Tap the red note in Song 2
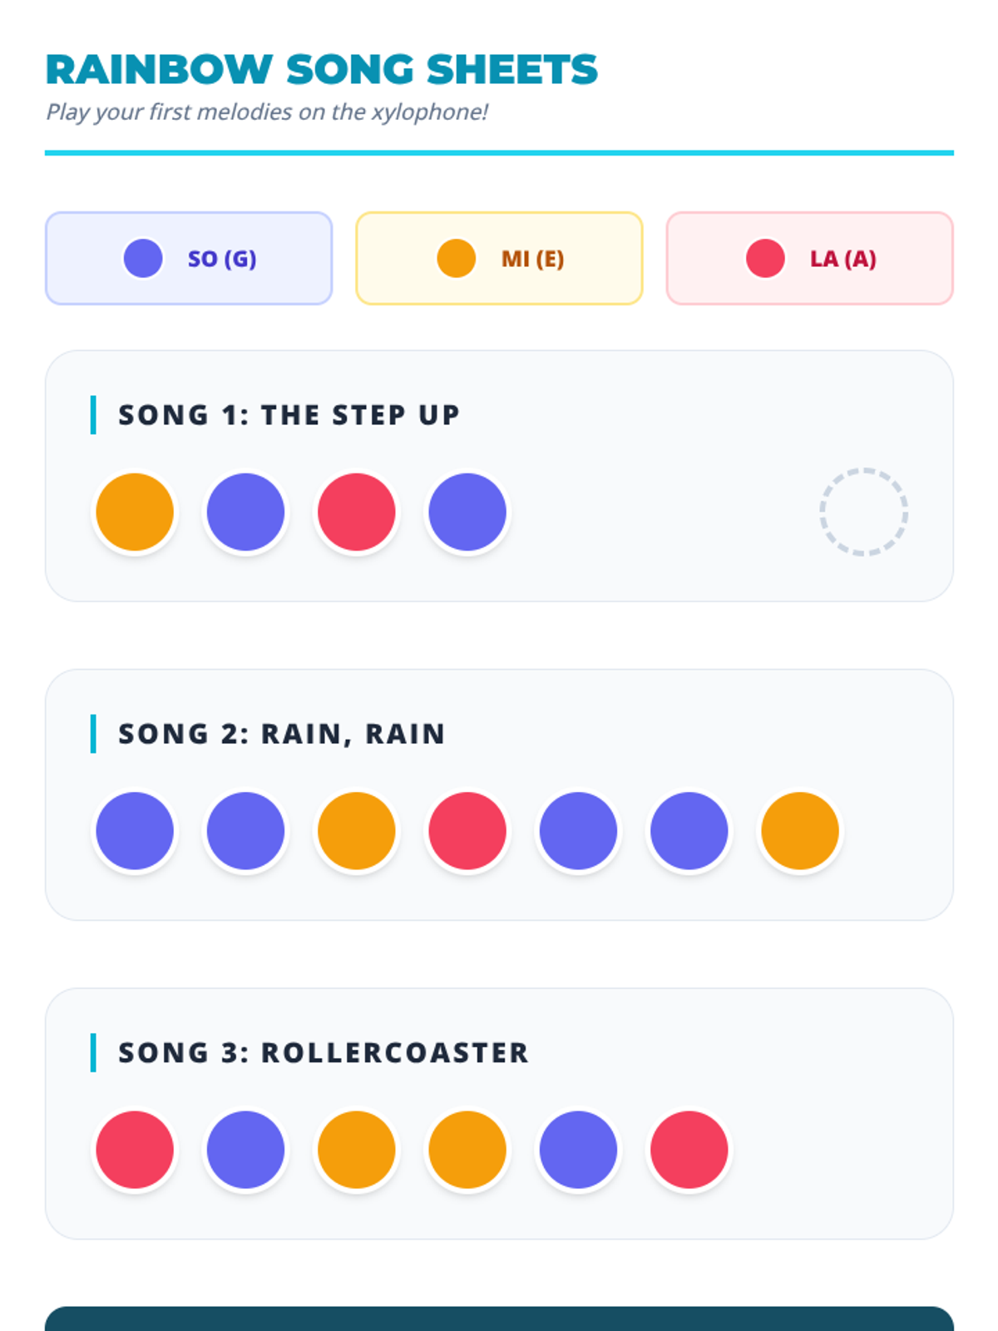The image size is (998, 1331). [x=467, y=830]
